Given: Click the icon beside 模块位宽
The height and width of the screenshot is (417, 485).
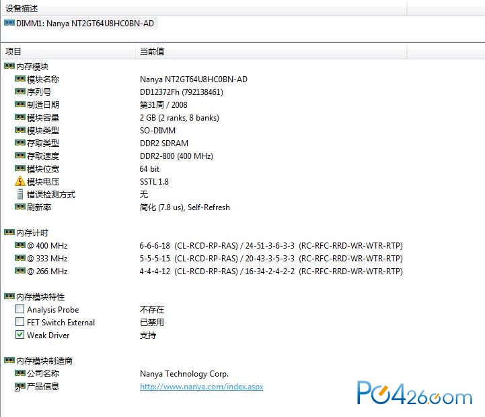Looking at the screenshot, I should 20,168.
